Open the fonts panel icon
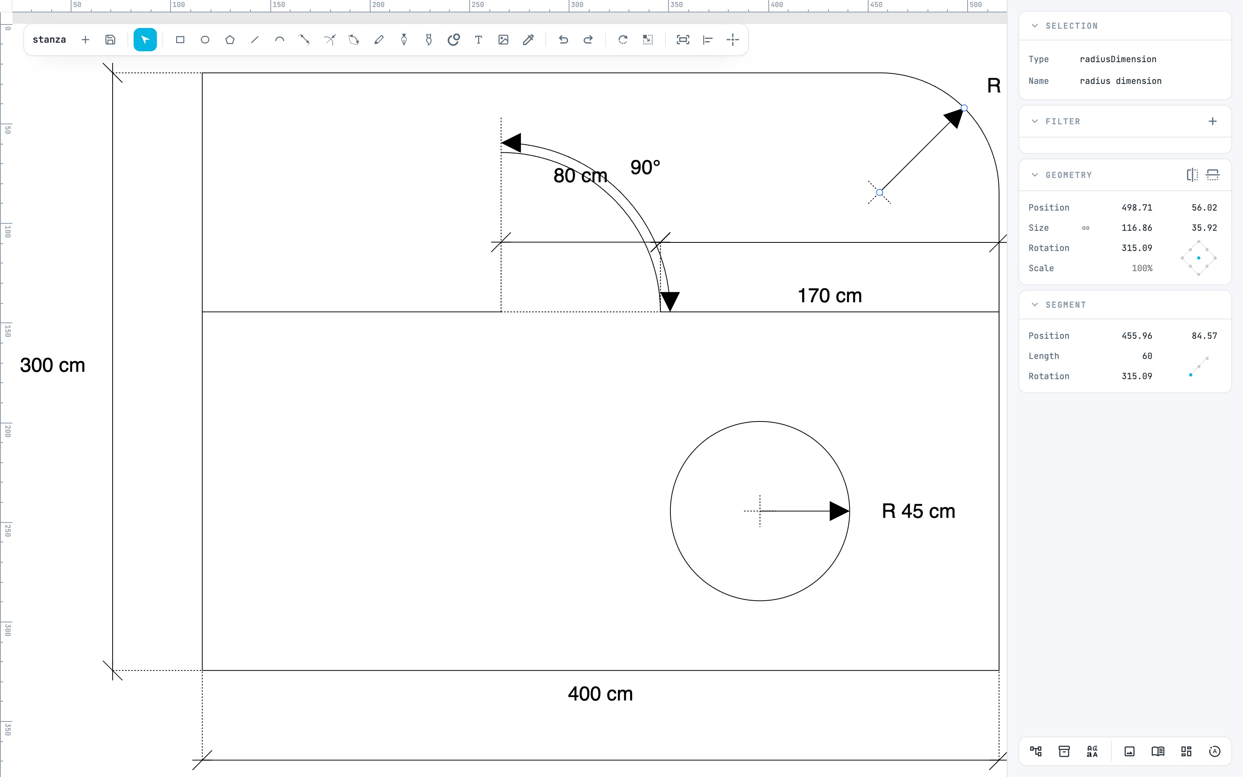The width and height of the screenshot is (1243, 777). tap(1093, 751)
